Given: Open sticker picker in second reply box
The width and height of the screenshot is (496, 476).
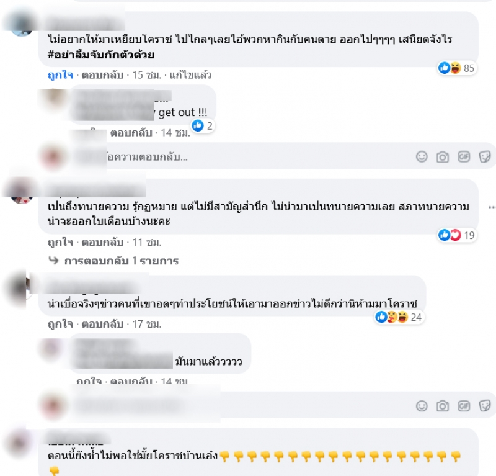Looking at the screenshot, I should point(485,406).
